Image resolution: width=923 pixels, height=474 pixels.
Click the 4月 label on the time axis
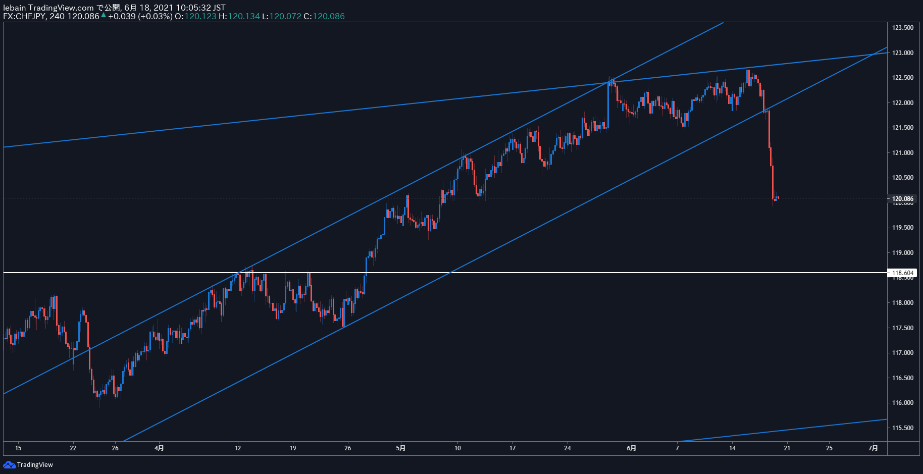159,448
